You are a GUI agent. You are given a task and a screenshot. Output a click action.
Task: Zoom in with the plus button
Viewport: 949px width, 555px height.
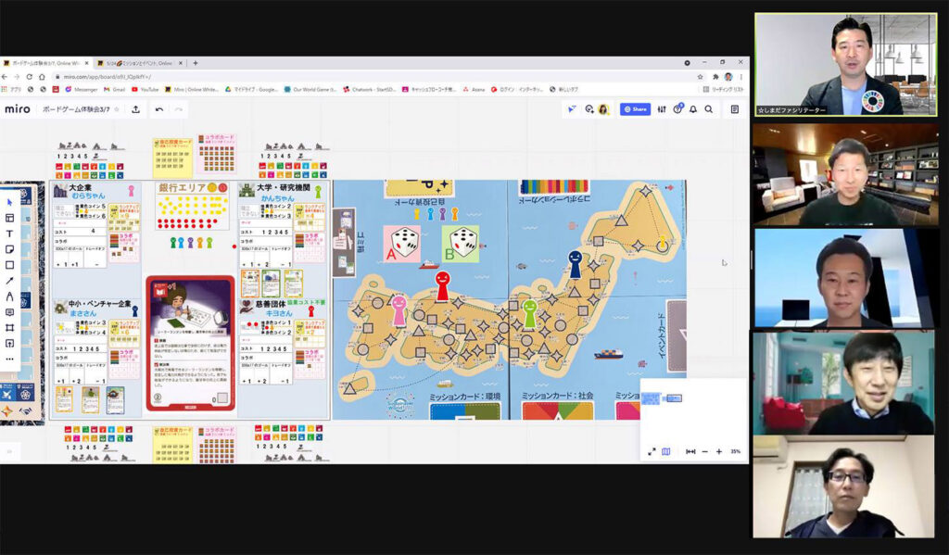point(719,451)
